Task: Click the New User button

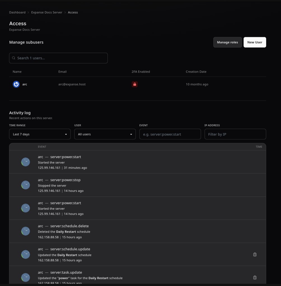Action: point(255,42)
